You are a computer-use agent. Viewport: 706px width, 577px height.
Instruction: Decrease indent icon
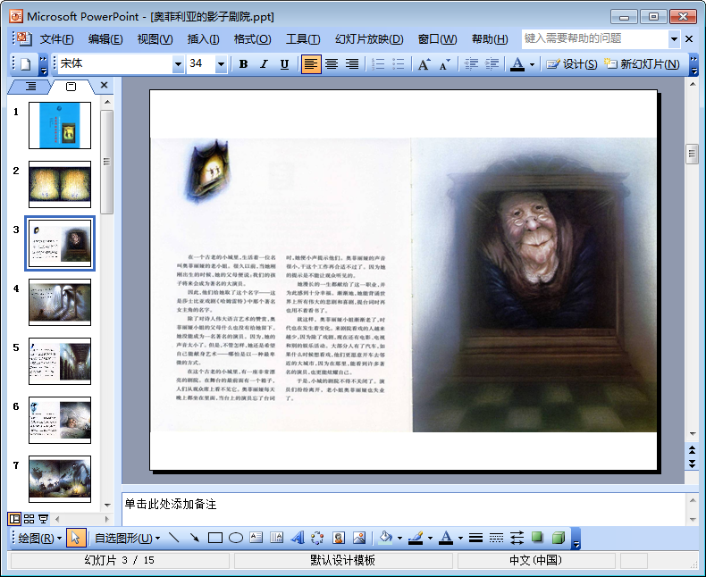tap(471, 64)
